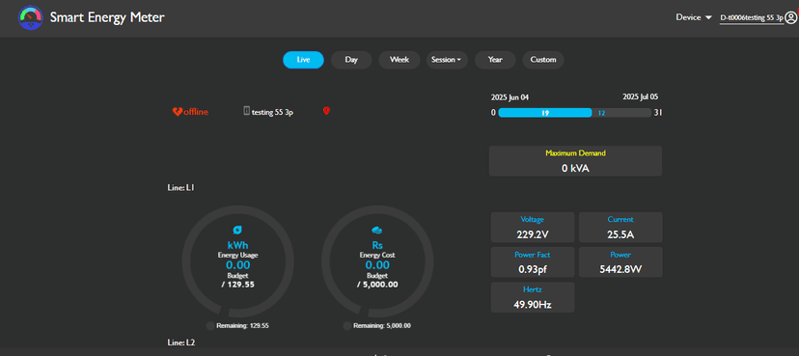Click the Rs Energy Cost circular gauge
This screenshot has width=799, height=356.
pos(377,261)
